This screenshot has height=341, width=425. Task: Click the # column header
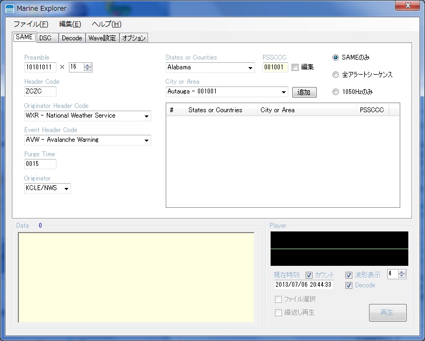[x=176, y=110]
